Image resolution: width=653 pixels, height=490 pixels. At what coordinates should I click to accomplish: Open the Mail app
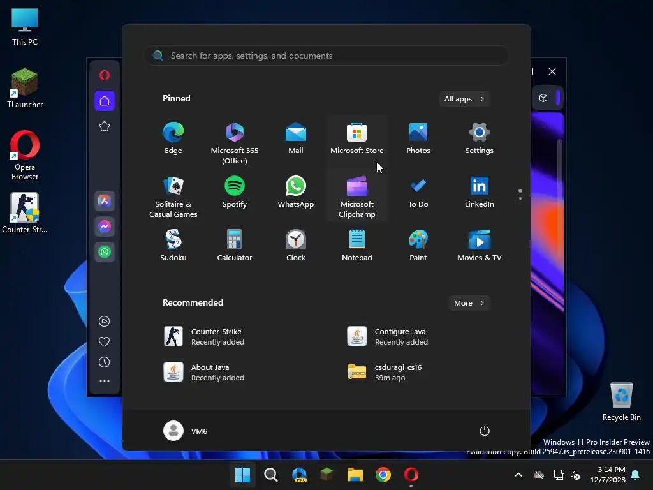(x=296, y=139)
